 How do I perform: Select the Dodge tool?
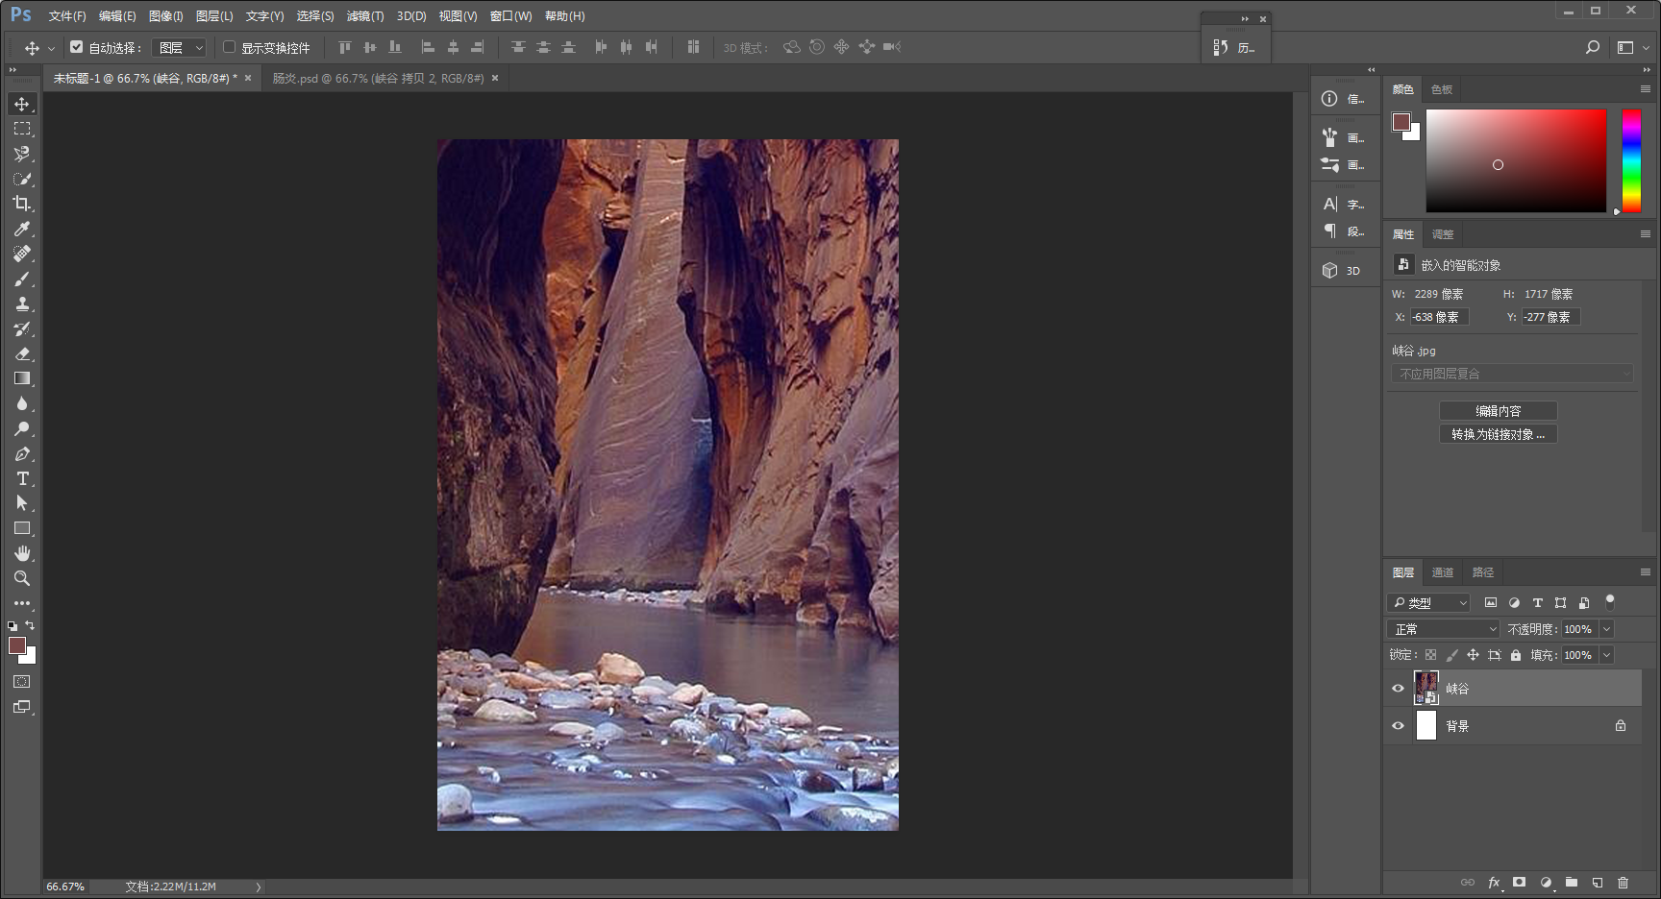(22, 428)
